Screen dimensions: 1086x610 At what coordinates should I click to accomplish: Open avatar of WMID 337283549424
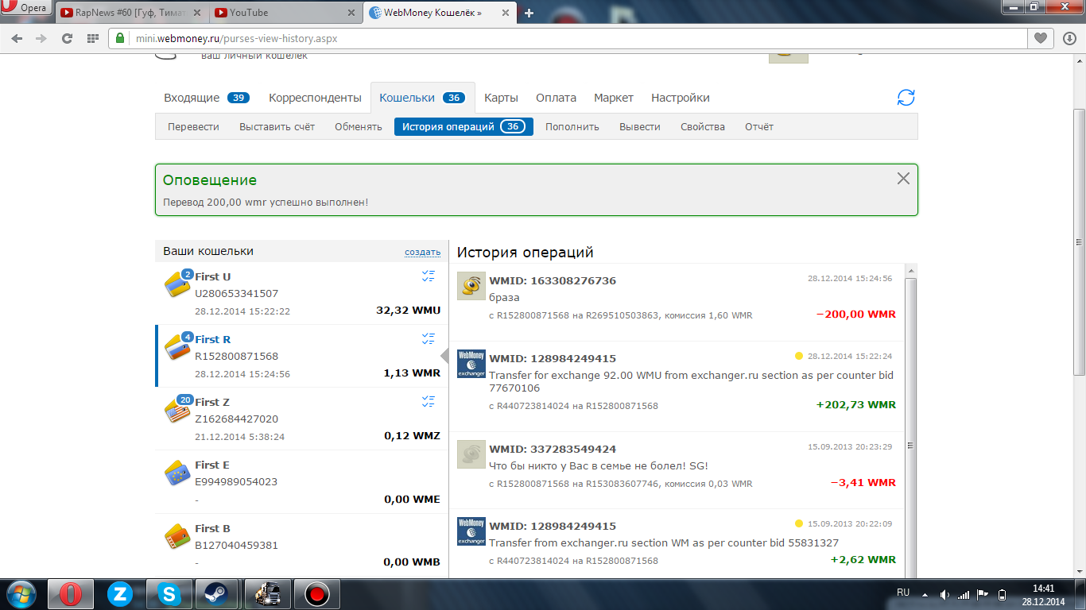[x=471, y=454]
